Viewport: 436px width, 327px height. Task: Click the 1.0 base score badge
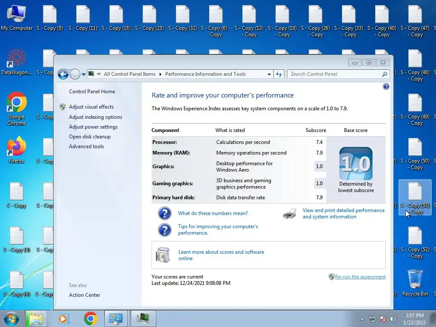[356, 163]
